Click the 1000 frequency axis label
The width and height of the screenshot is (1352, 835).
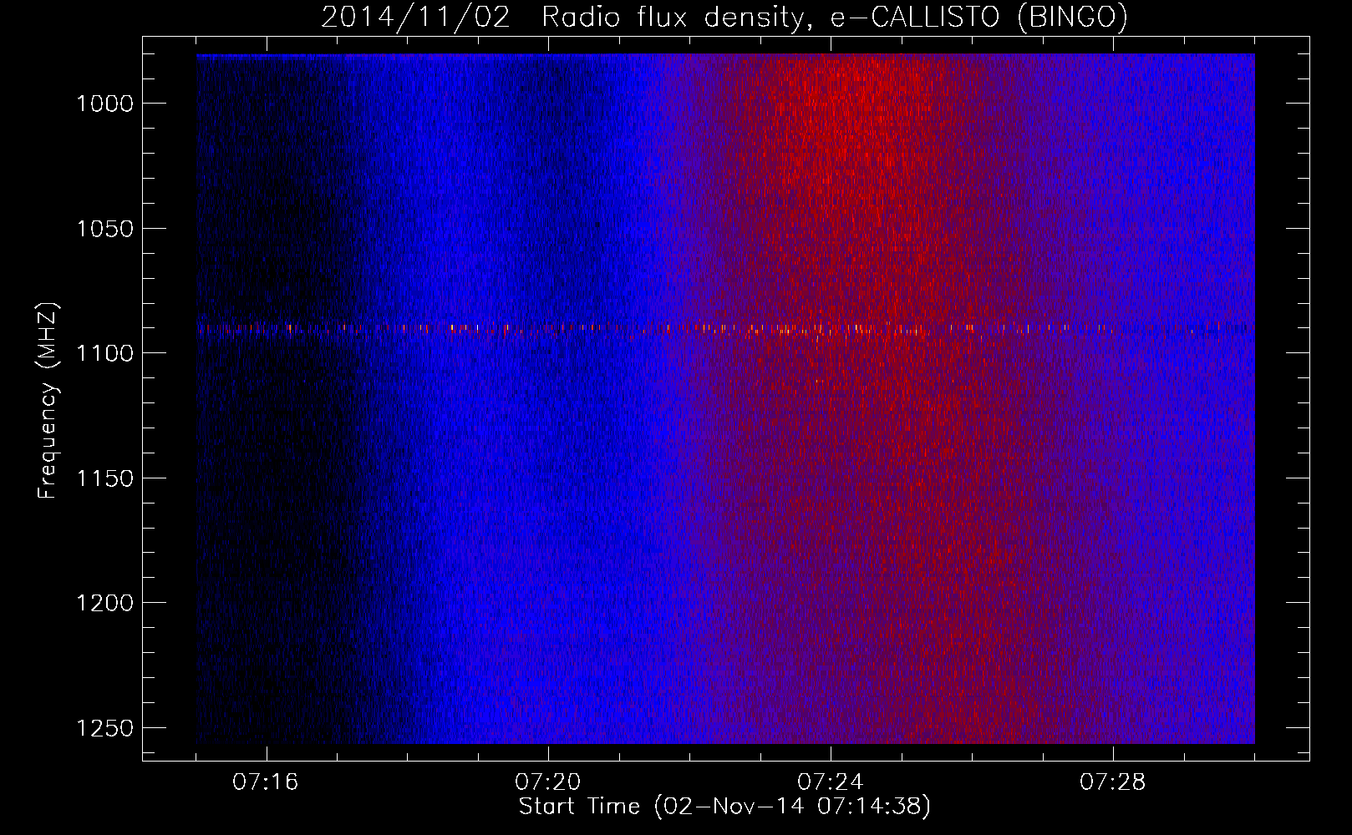104,104
